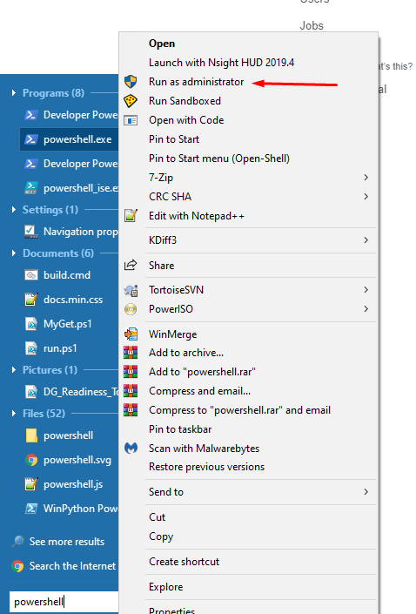Click the Malwarebytes scan icon
The height and width of the screenshot is (614, 416).
(131, 448)
